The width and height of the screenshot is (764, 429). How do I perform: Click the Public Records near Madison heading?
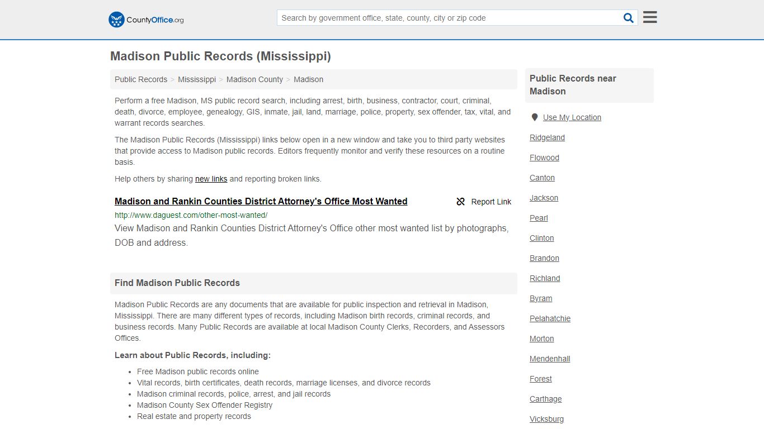pos(573,85)
